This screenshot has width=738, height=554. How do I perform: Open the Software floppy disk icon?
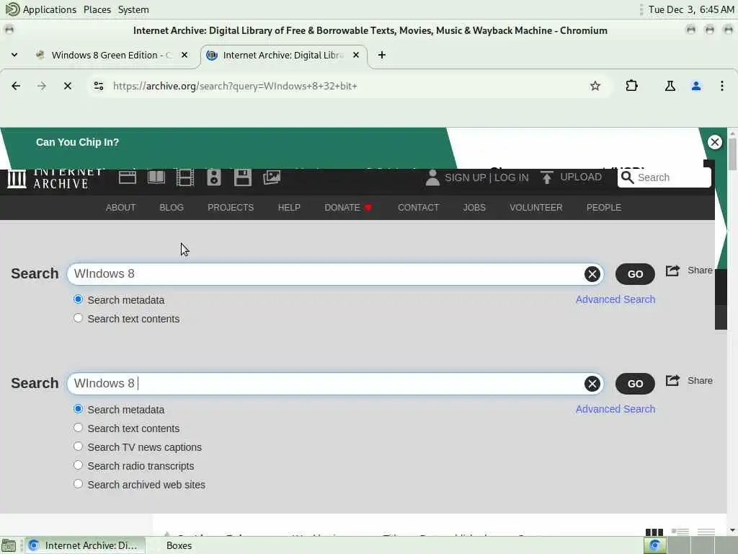tap(243, 177)
